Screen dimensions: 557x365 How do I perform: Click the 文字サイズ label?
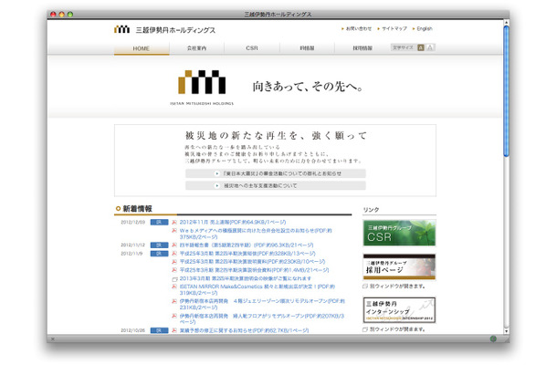pyautogui.click(x=404, y=47)
